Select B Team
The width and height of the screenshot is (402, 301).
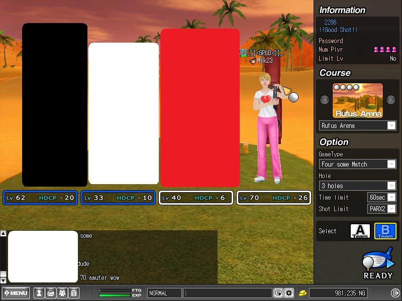(385, 231)
